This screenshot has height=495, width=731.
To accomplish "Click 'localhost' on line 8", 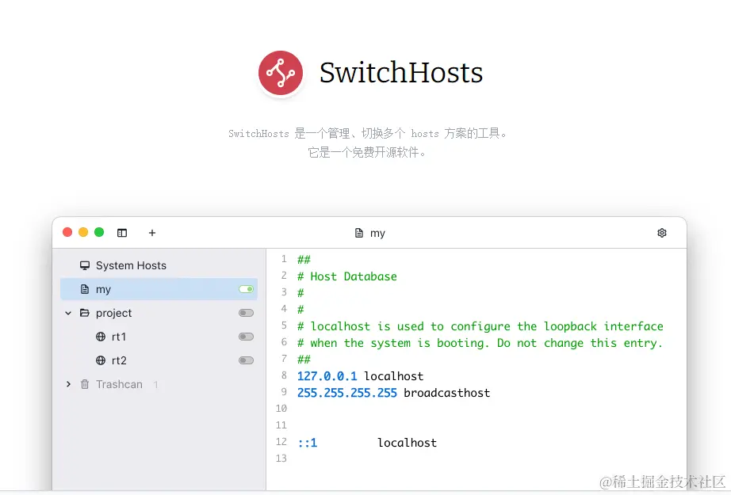I will coord(394,376).
